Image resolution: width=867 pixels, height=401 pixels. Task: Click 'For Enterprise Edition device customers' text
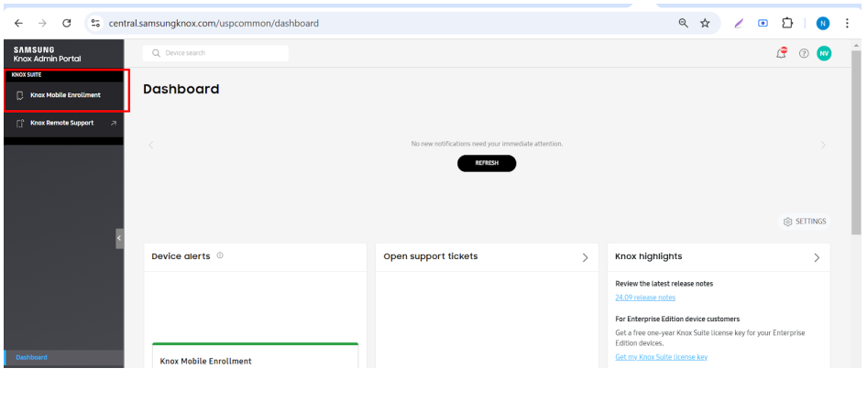677,319
